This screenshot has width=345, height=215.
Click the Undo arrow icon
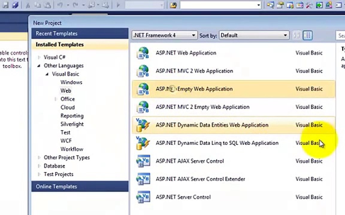60,5
